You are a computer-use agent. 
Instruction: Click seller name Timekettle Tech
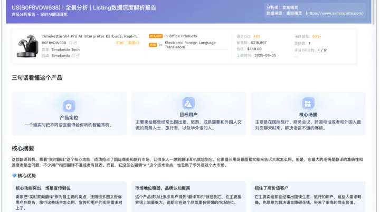coord(65,49)
